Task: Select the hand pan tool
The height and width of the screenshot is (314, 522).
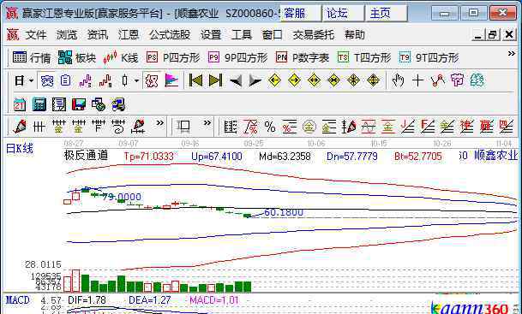Action: click(x=398, y=80)
